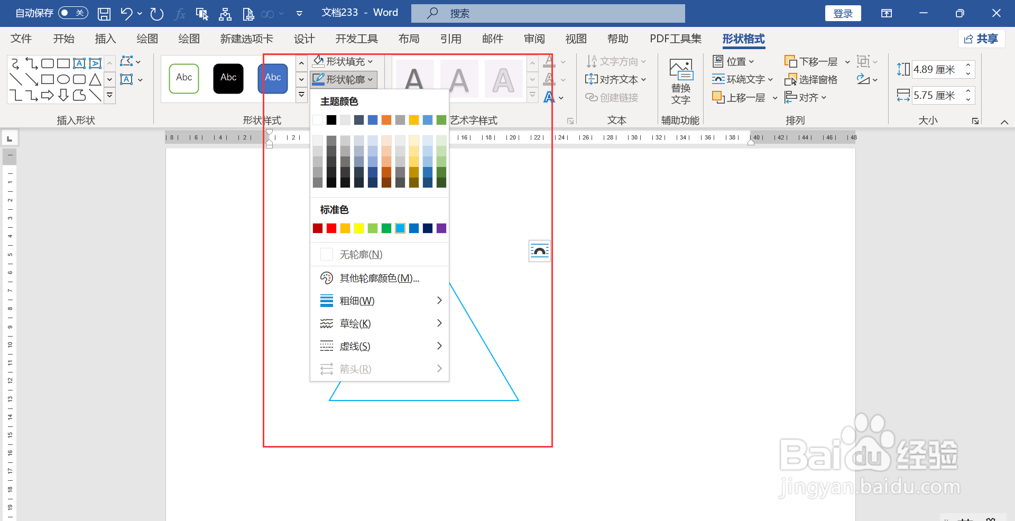
Task: Switch to the 开始 tab
Action: tap(63, 39)
